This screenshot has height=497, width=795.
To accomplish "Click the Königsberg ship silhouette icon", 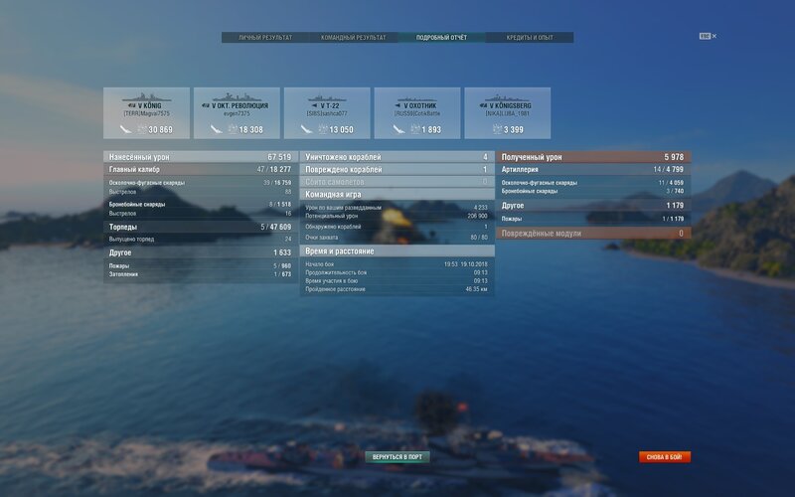I will pyautogui.click(x=508, y=97).
